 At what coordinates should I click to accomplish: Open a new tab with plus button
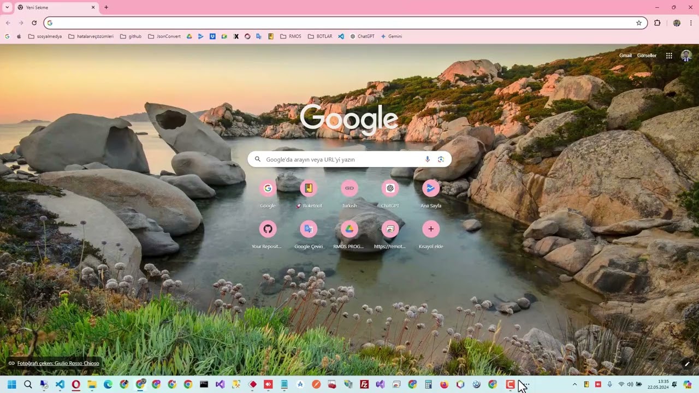(x=106, y=7)
